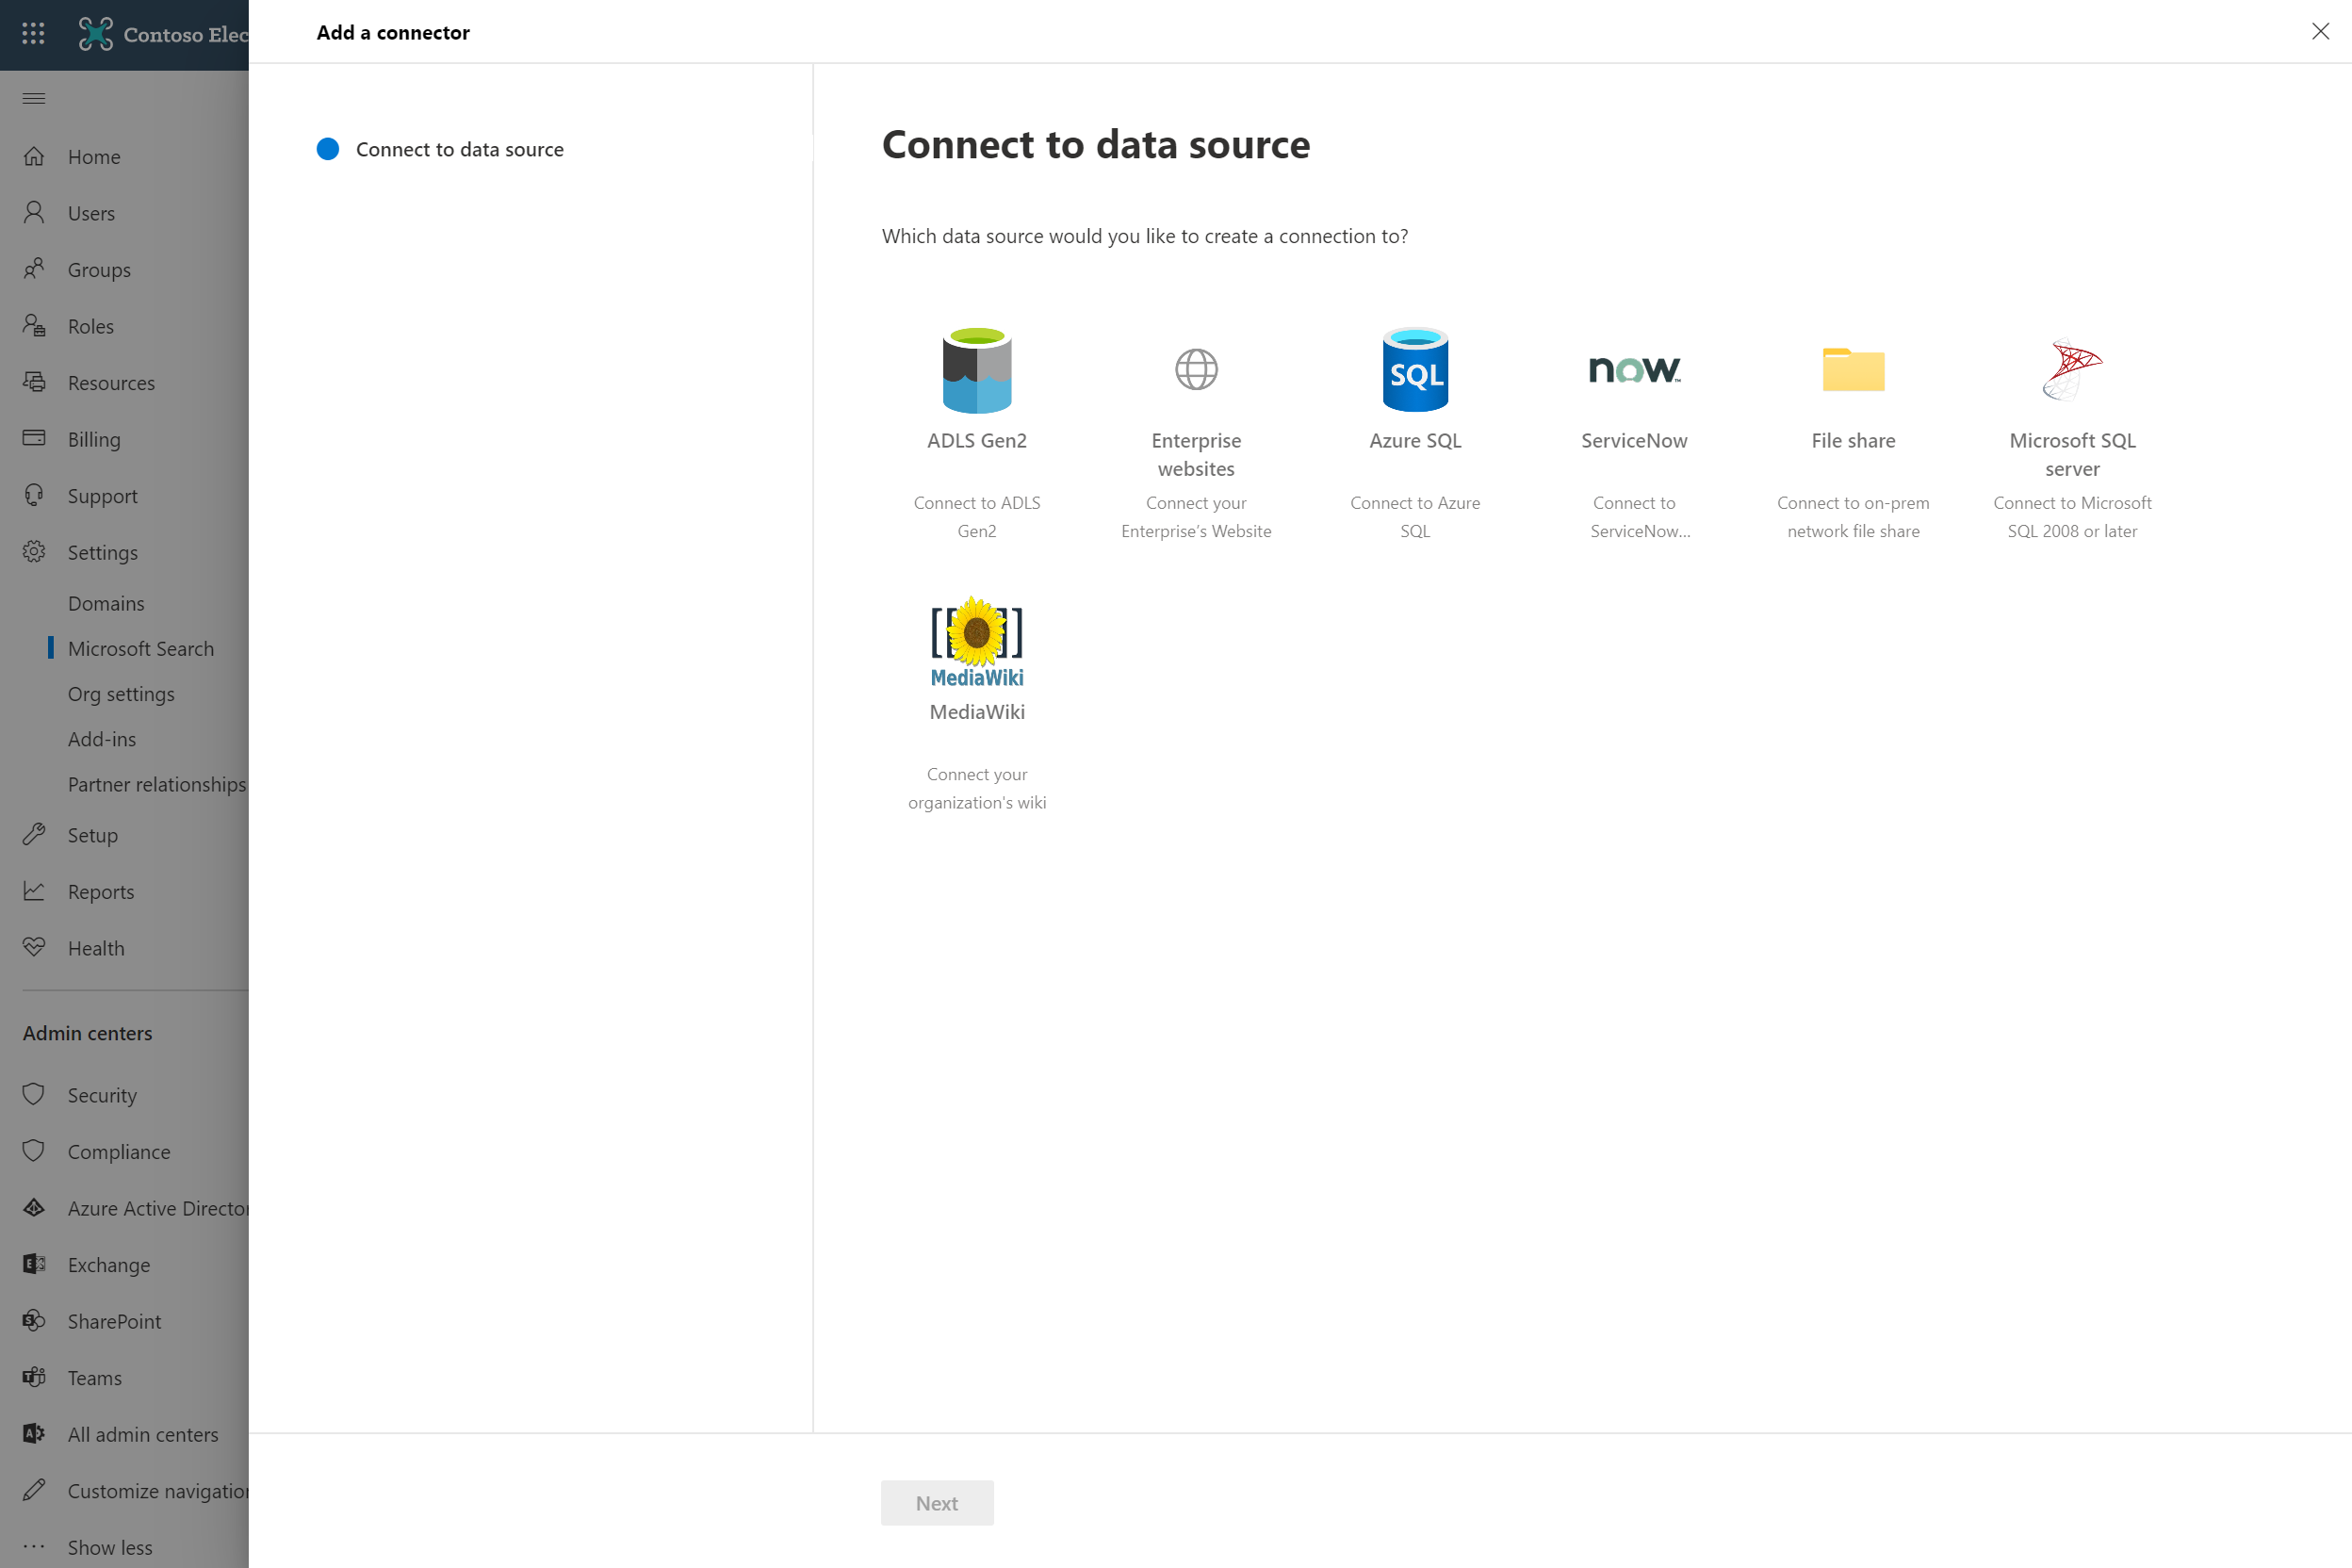This screenshot has height=1568, width=2352.
Task: Open the Teams admin center
Action: click(95, 1377)
